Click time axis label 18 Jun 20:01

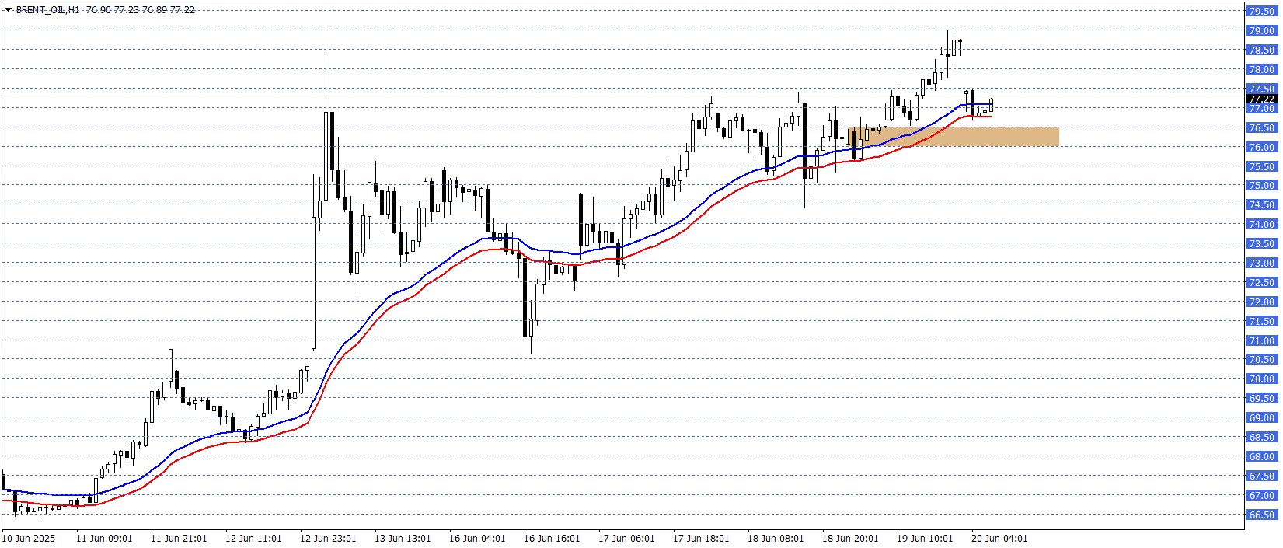[850, 539]
